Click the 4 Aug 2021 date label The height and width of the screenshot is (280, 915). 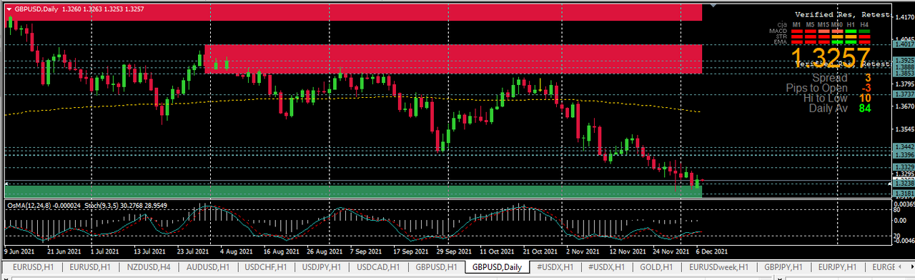coord(237,251)
